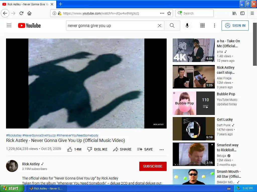Click the SIGN IN button
The height and width of the screenshot is (192, 257).
point(235,25)
